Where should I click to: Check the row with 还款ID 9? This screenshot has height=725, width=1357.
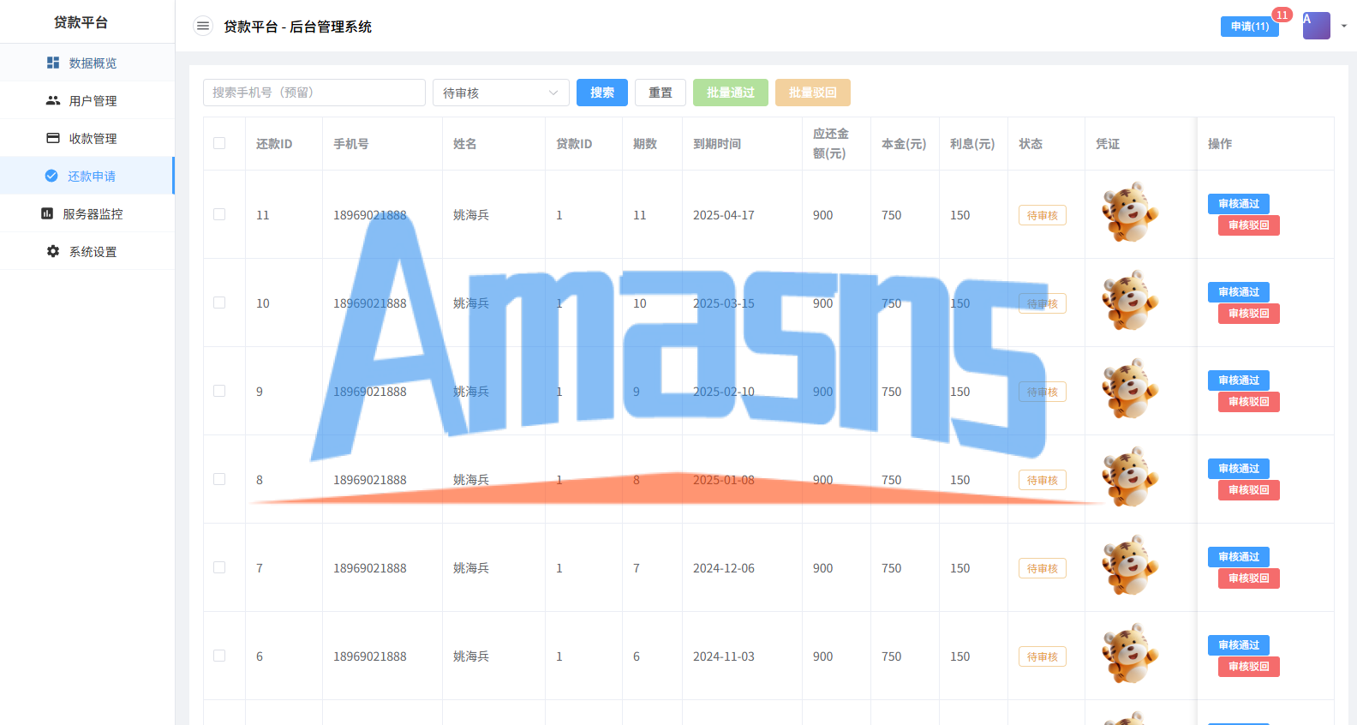tap(219, 391)
